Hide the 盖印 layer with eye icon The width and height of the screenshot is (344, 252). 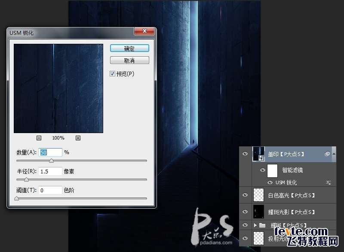pos(245,154)
